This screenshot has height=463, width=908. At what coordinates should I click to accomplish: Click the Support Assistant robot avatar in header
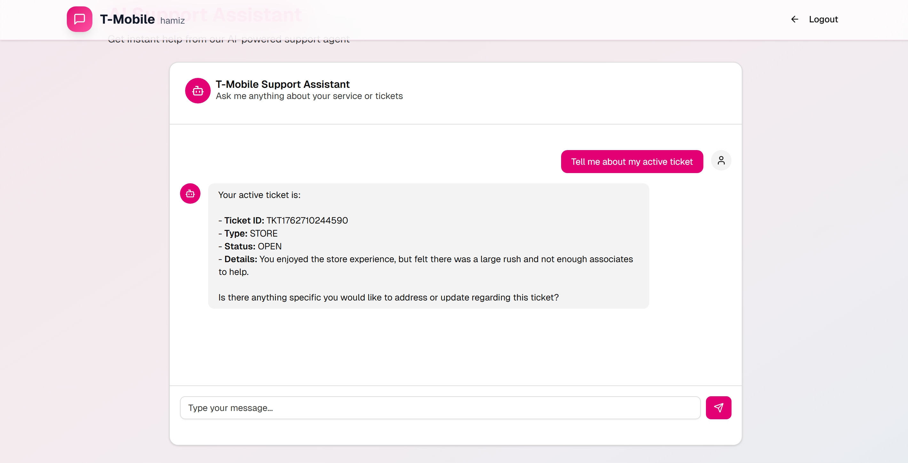[198, 91]
